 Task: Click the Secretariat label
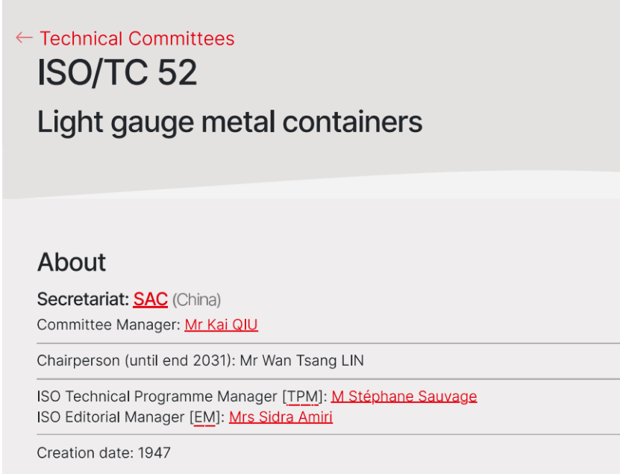pyautogui.click(x=82, y=300)
